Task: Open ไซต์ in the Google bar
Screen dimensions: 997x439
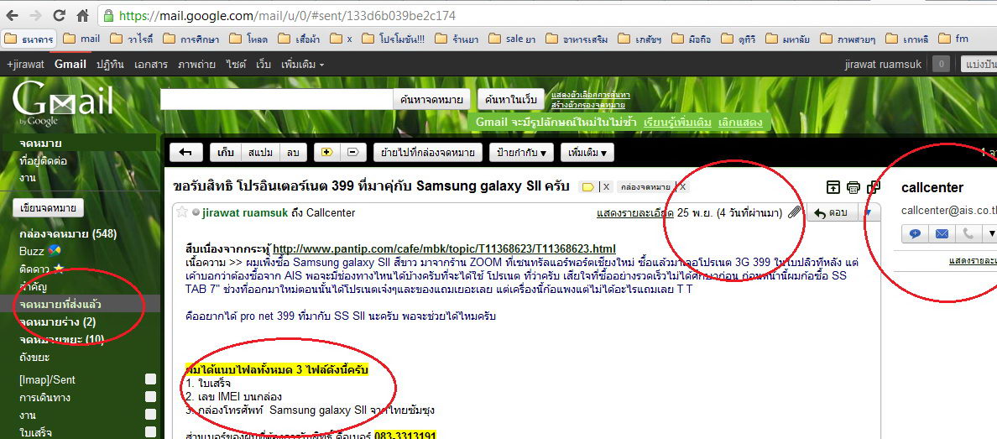Action: [x=235, y=65]
